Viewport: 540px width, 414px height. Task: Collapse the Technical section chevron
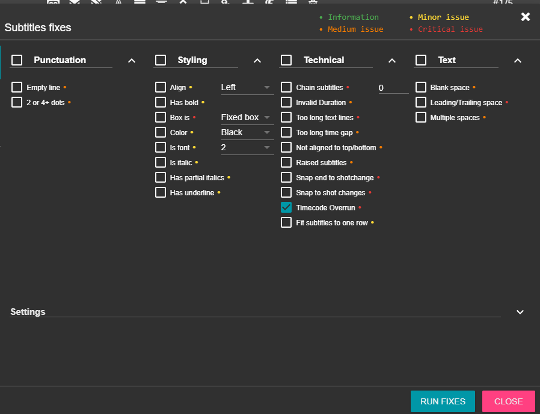pyautogui.click(x=392, y=61)
